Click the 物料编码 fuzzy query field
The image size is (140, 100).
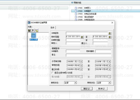click(x=103, y=51)
